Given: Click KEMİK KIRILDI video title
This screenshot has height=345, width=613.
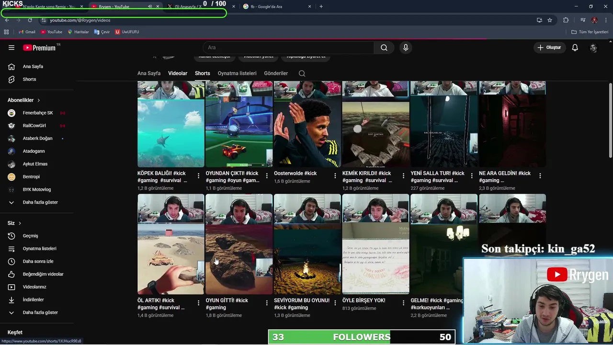Looking at the screenshot, I should click(367, 177).
